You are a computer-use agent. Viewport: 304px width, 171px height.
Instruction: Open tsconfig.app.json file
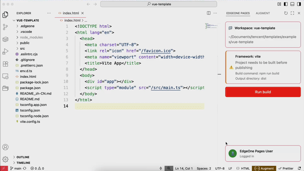coord(33,105)
